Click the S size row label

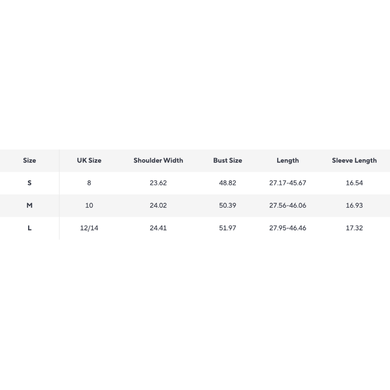click(x=30, y=183)
